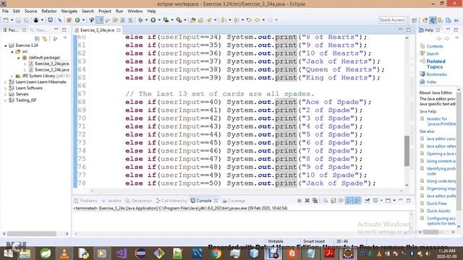Click the Search link in Help view
This screenshot has height=260, width=463.
[x=433, y=53]
